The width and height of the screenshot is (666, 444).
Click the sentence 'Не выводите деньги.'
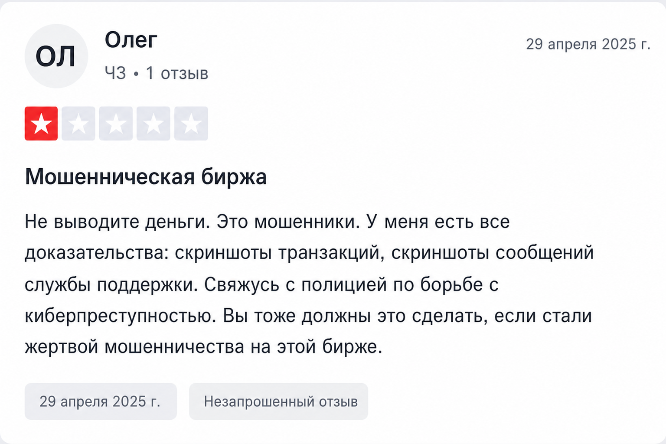118,222
